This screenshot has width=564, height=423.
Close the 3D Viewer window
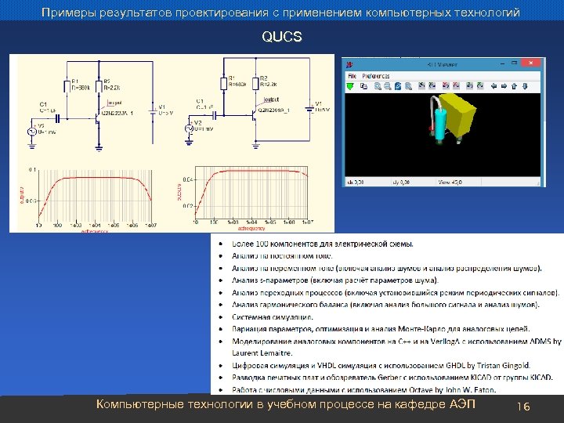pos(531,63)
